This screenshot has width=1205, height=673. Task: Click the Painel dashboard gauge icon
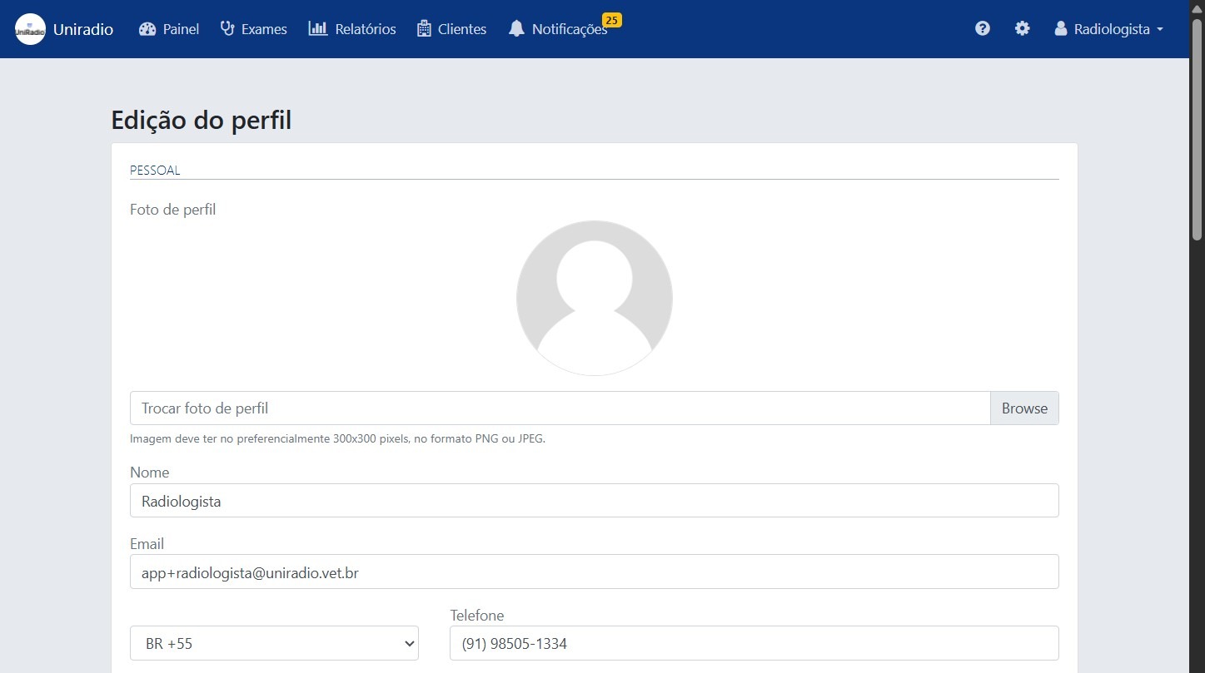tap(147, 29)
